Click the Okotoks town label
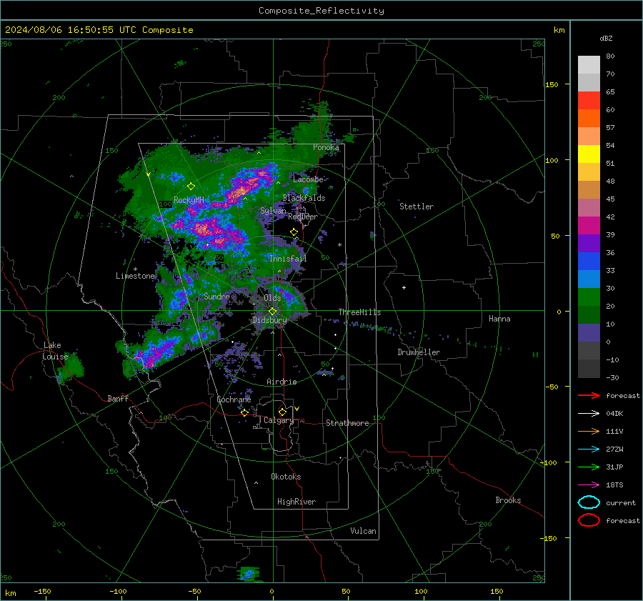 tap(286, 477)
